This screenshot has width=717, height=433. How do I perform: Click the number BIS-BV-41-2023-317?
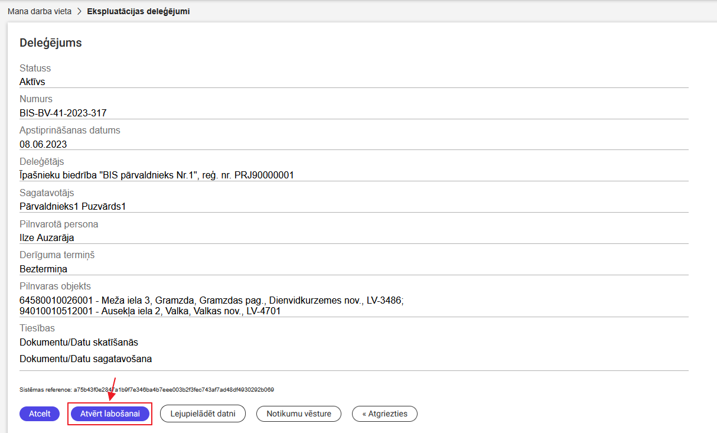pyautogui.click(x=63, y=113)
